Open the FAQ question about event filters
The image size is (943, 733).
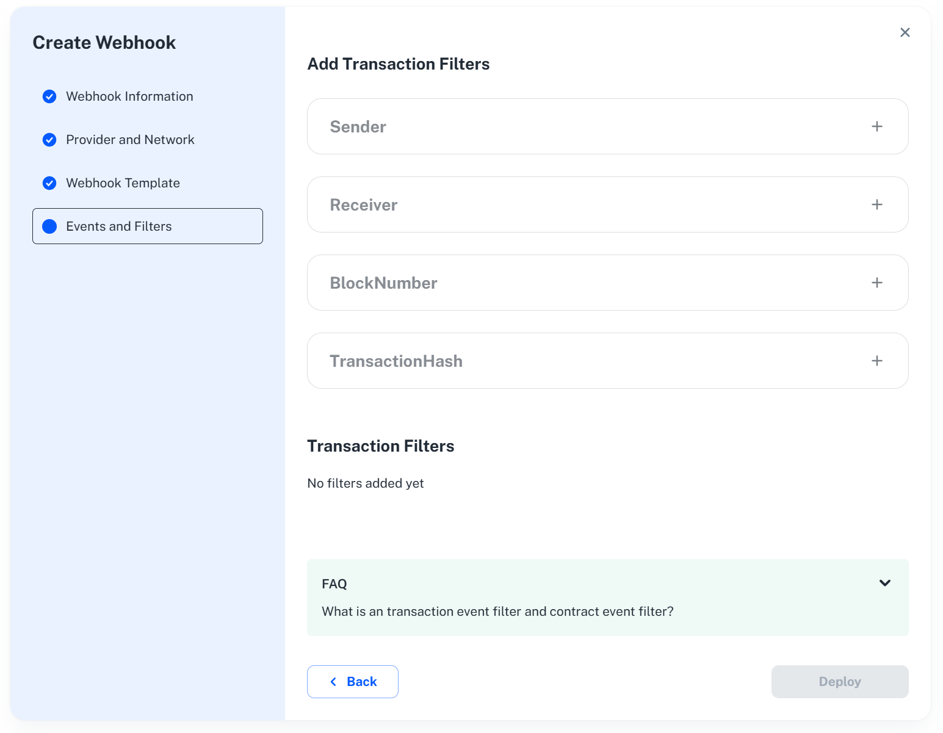497,611
